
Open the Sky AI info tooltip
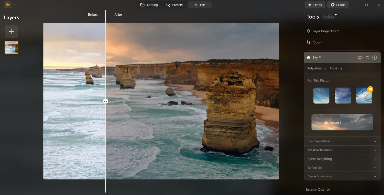(374, 57)
